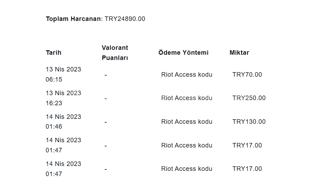Screen dimensions: 333x182
Task: Click the Toplam Harcanan total amount
Action: [x=125, y=19]
